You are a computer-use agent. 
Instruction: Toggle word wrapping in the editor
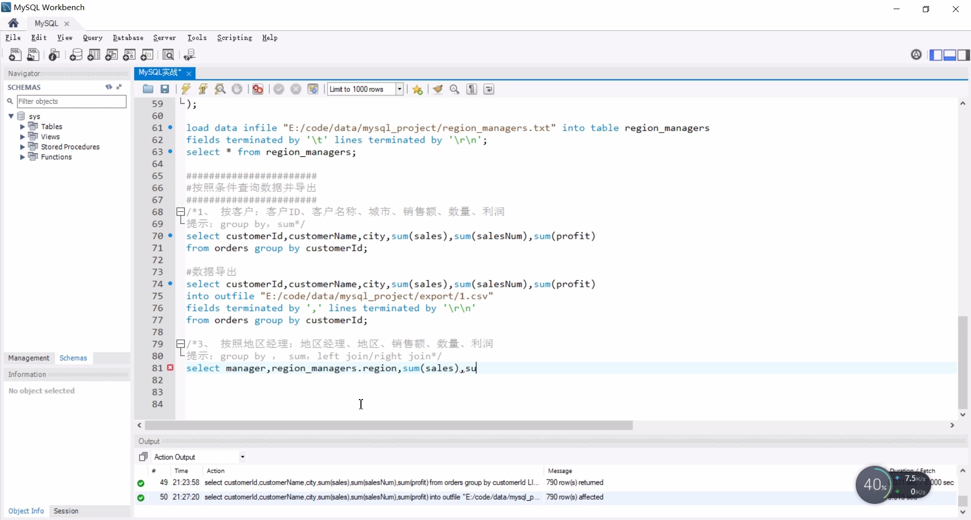(x=489, y=89)
